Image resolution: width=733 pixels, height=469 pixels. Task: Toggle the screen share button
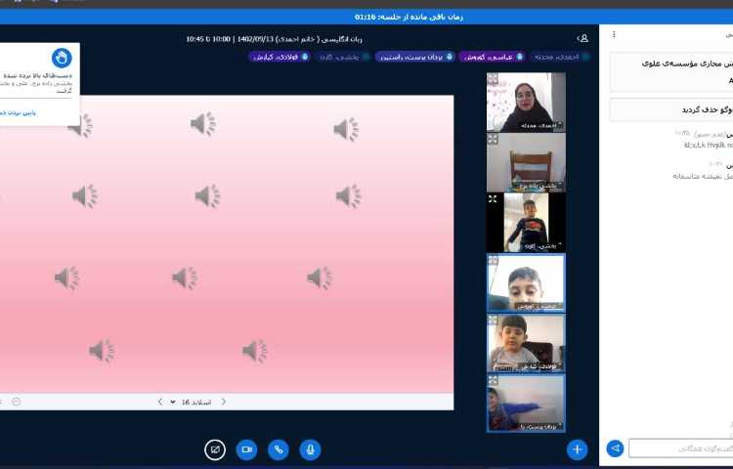(215, 449)
